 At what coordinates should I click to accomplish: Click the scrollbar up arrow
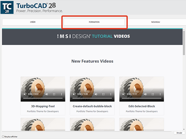click(184, 30)
